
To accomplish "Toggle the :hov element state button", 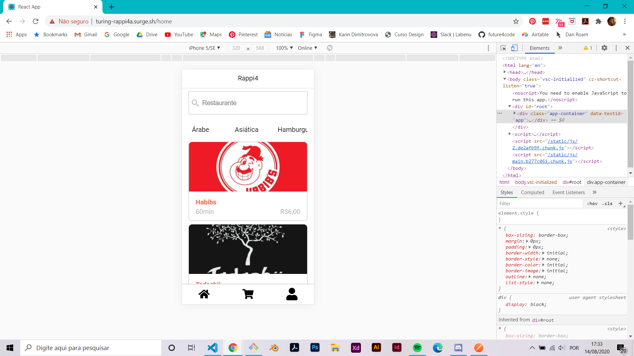I will [x=592, y=204].
